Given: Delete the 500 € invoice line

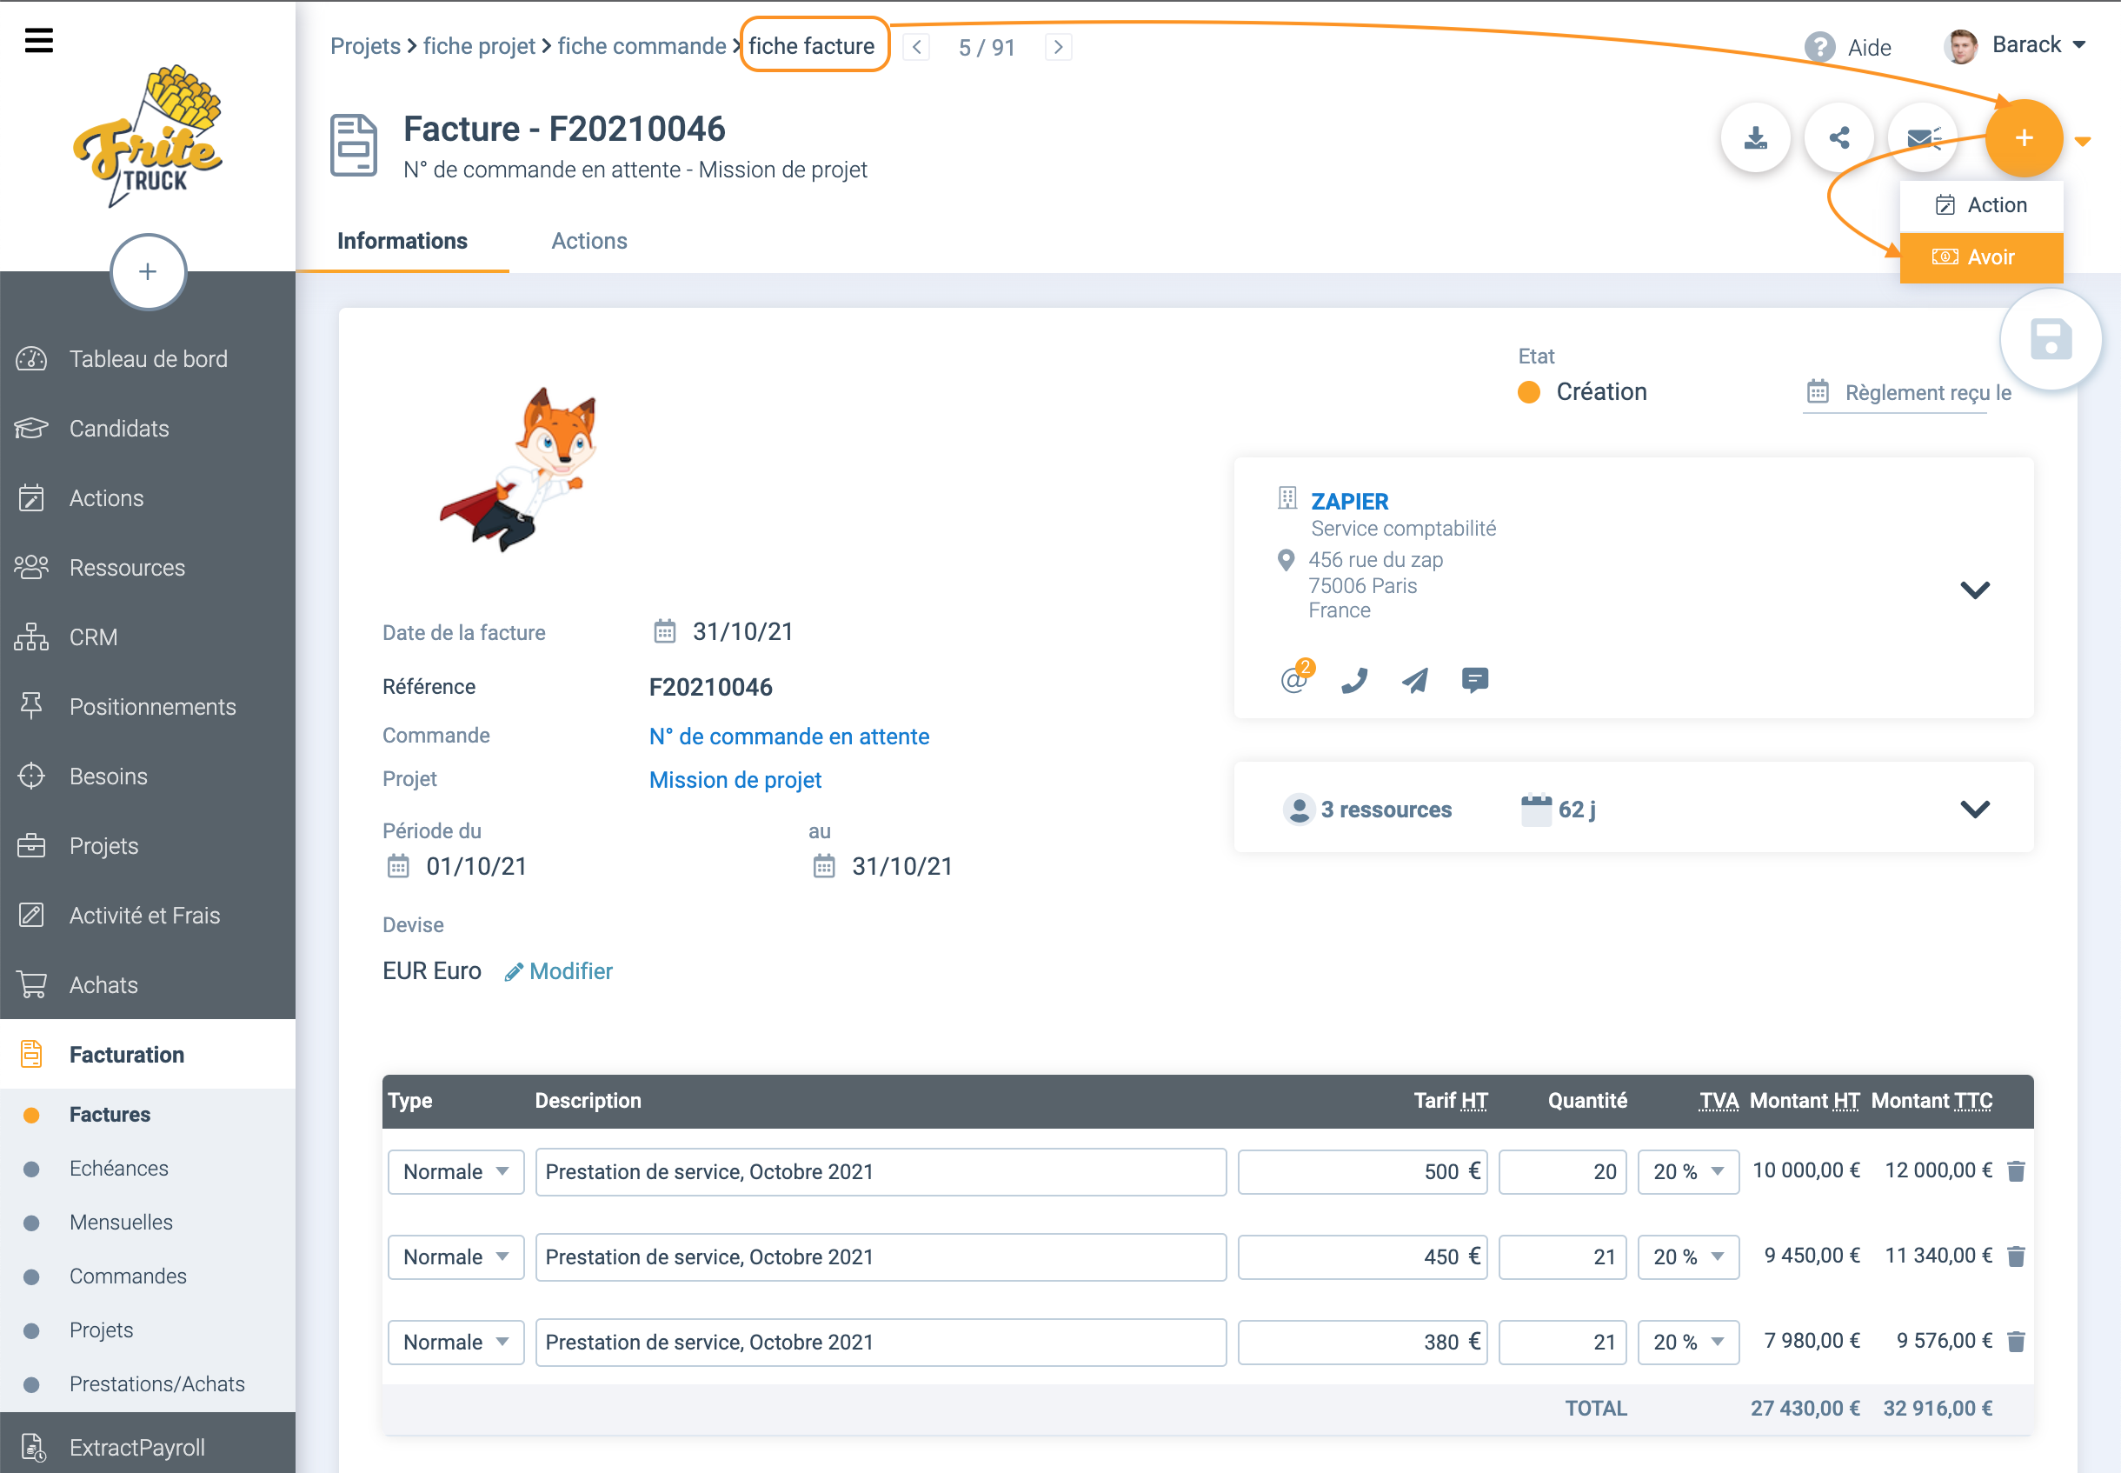Looking at the screenshot, I should (2016, 1171).
